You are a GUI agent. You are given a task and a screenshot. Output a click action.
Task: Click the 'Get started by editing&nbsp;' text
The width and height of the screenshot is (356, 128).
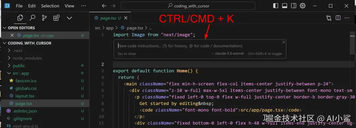pos(177,104)
